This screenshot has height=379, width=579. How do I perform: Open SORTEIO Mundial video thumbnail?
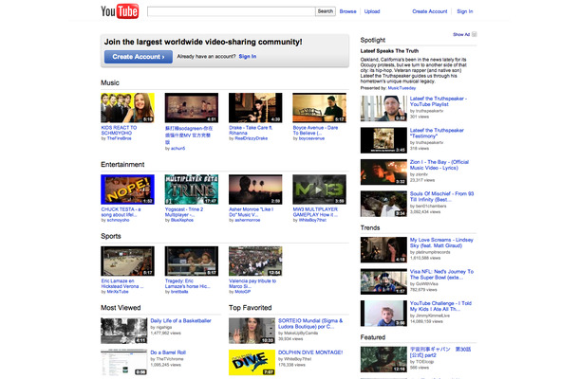pos(252,331)
